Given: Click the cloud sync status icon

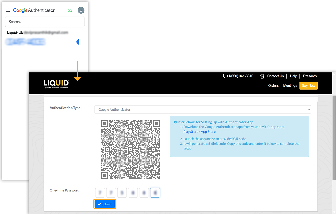Looking at the screenshot, I should pyautogui.click(x=70, y=10).
